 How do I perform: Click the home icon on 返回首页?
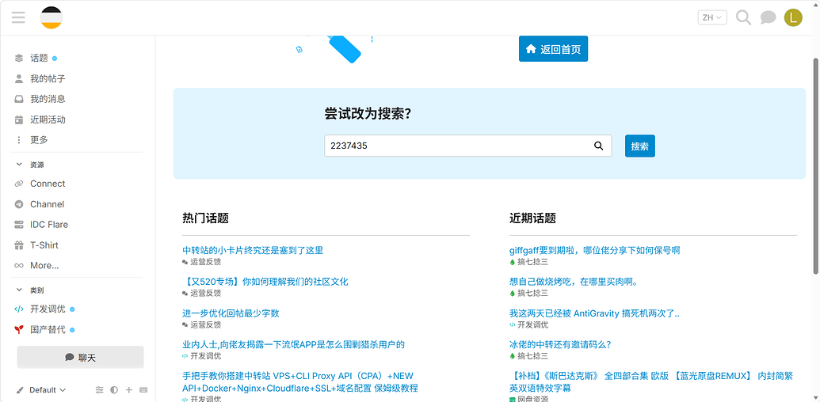(x=531, y=49)
